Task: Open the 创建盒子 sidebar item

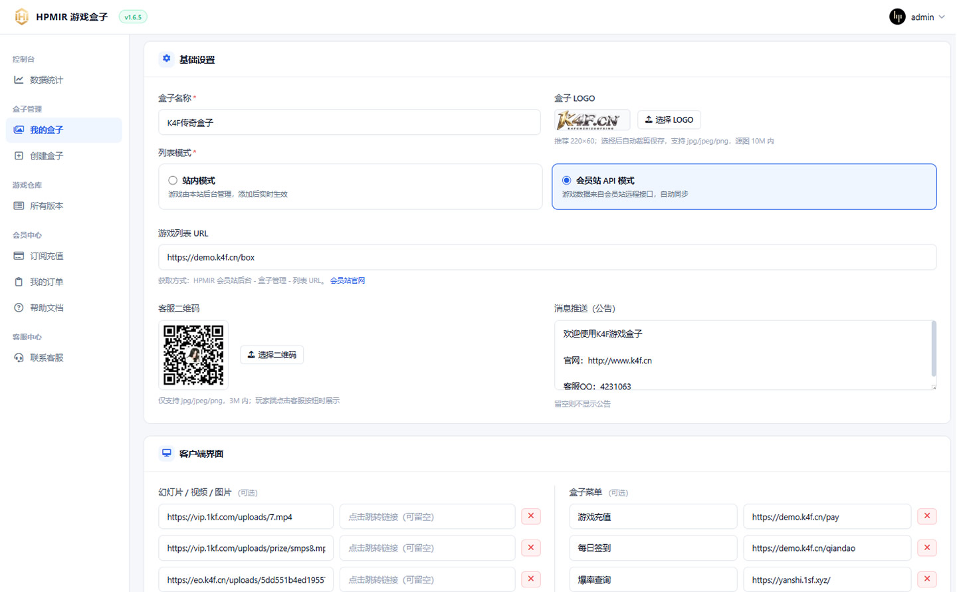Action: pos(64,156)
